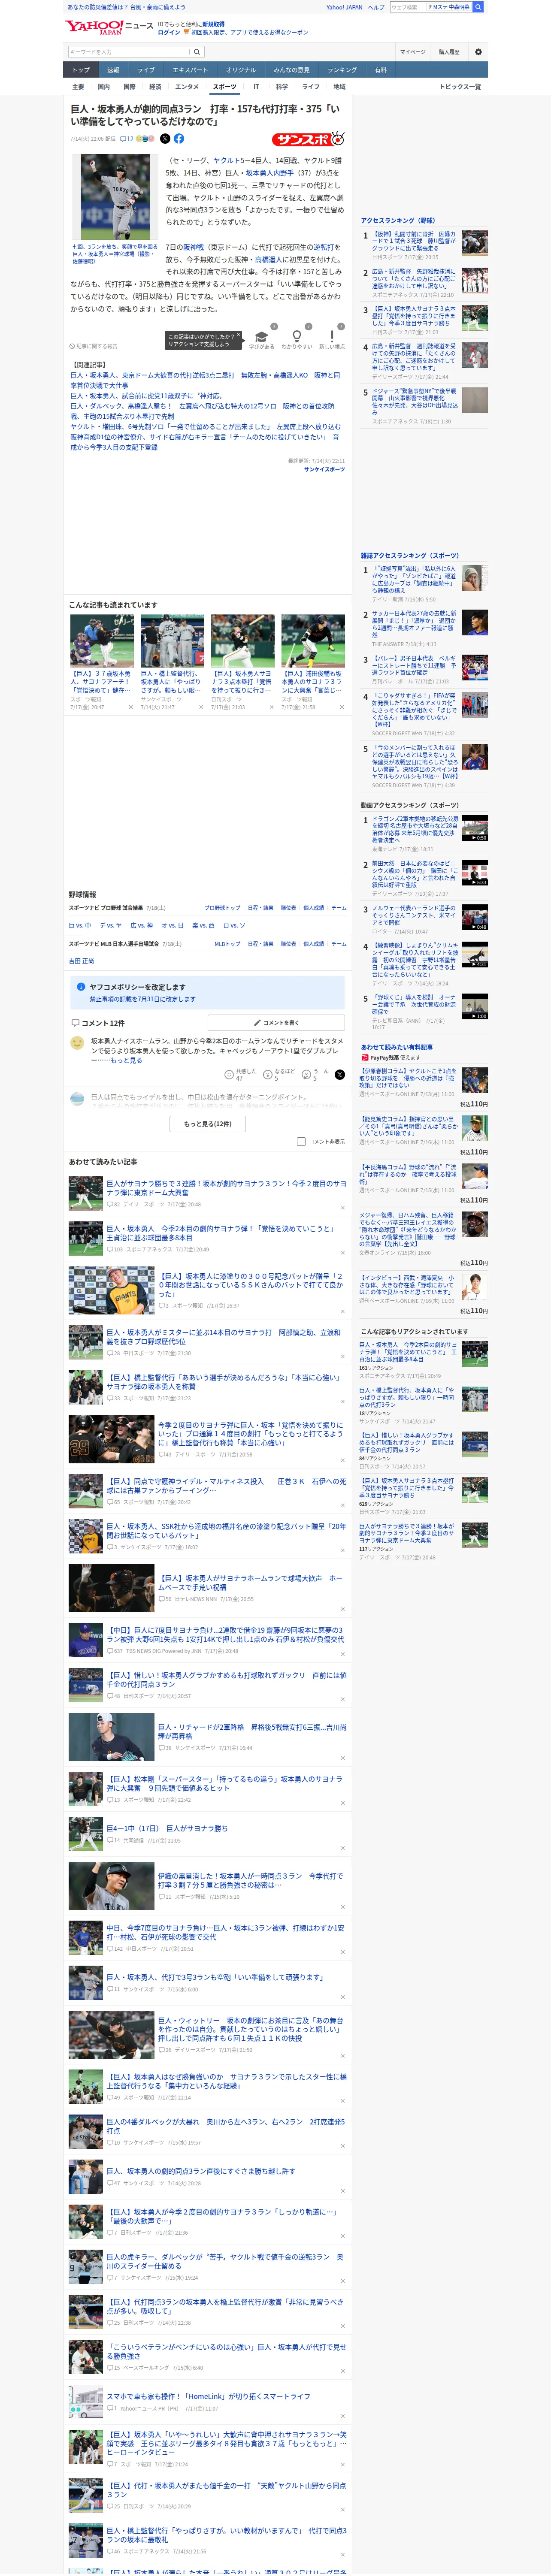This screenshot has height=2574, width=551.
Task: Open the みんなの意見 tab
Action: point(292,70)
